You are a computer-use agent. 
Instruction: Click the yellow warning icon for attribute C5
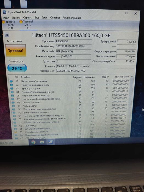[x=16, y=132]
